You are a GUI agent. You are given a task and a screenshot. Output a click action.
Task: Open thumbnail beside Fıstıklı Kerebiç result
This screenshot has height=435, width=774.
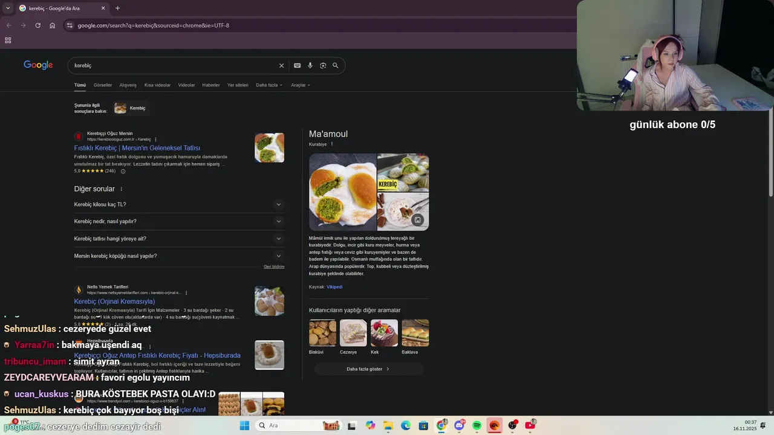pyautogui.click(x=269, y=147)
